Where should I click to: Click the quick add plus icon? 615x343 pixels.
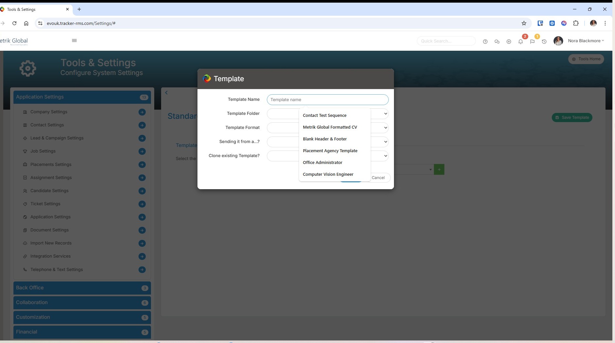coord(509,42)
